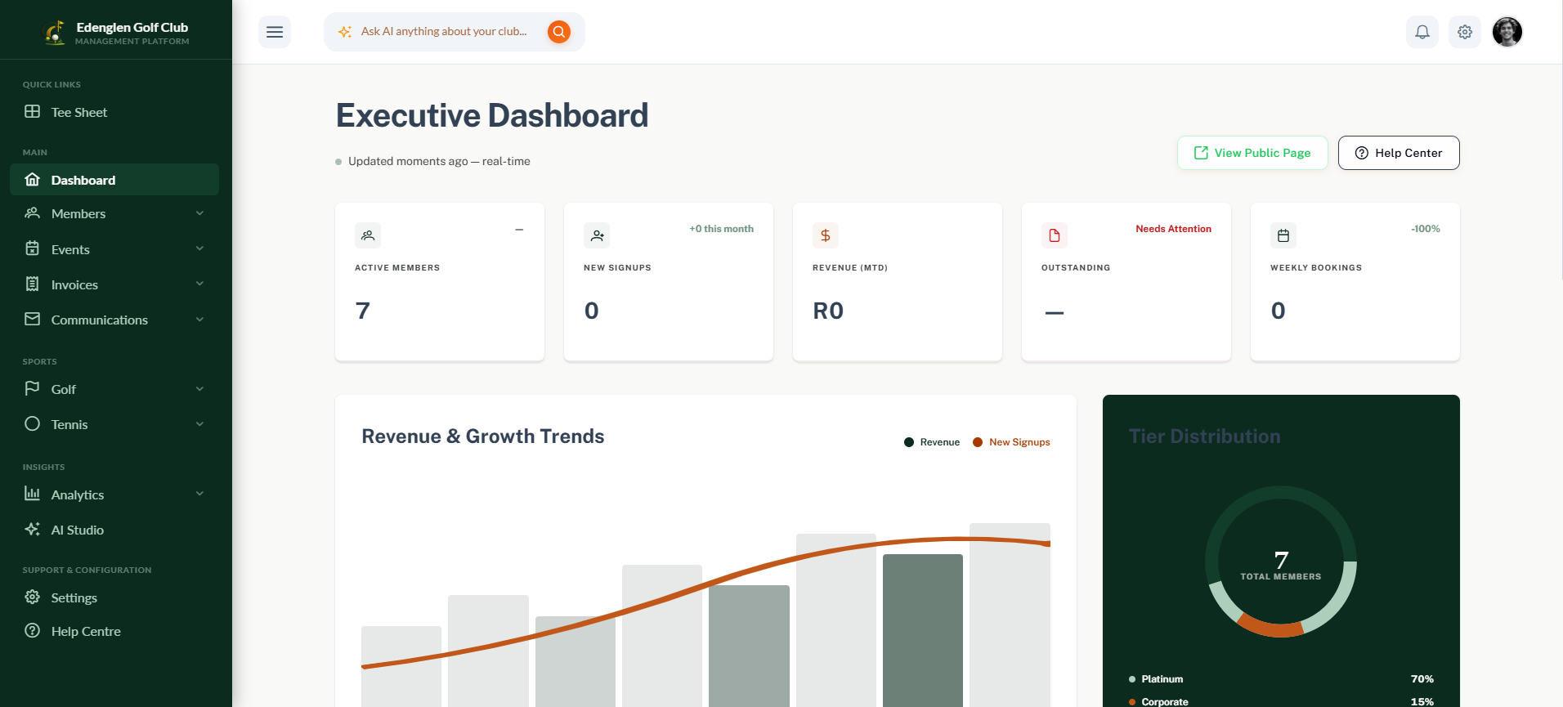Toggle the New Signups legend item
Viewport: 1563px width, 707px height.
[x=1011, y=442]
